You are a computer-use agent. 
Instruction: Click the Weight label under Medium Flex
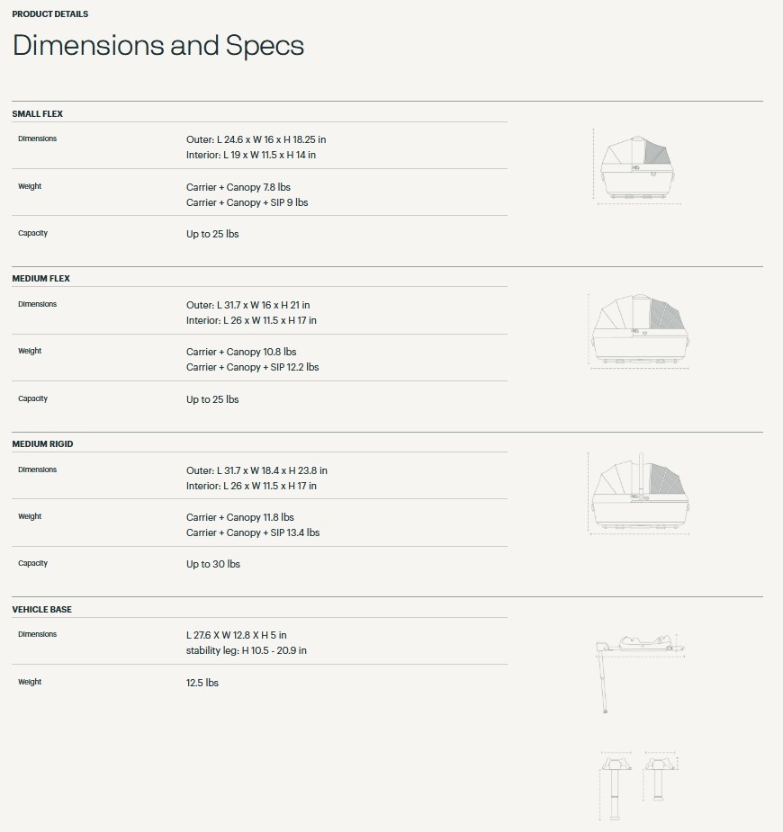pos(30,351)
